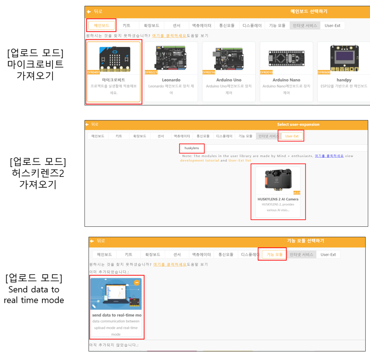Viewport: 370px width, 355px height.
Task: Open 센서 tab in top panel
Action: [176, 25]
